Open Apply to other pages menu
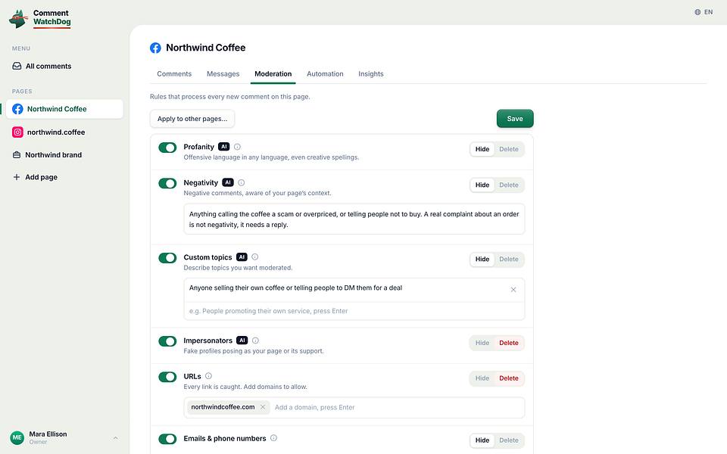 point(192,119)
